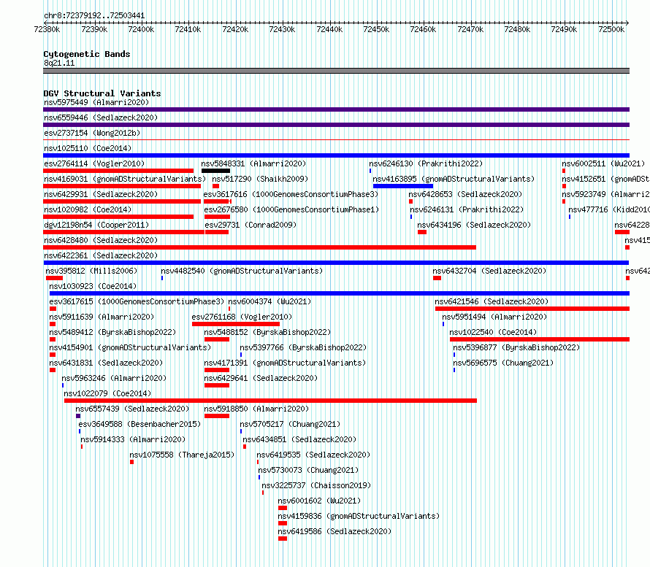Click nsv6422361 (Sedlazeck2020) label

101,255
